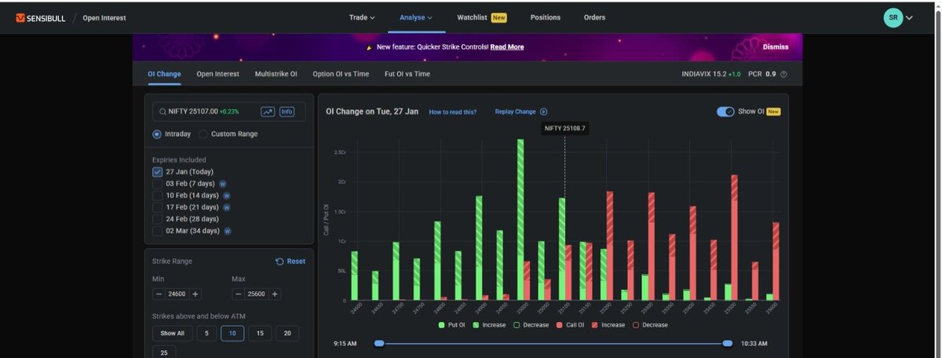This screenshot has width=942, height=358.
Task: Click the Open Interest breadcrumb label
Action: 104,17
